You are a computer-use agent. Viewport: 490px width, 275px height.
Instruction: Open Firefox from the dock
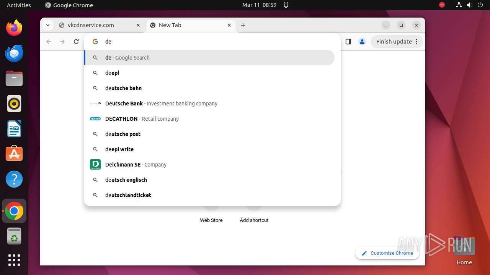14,28
